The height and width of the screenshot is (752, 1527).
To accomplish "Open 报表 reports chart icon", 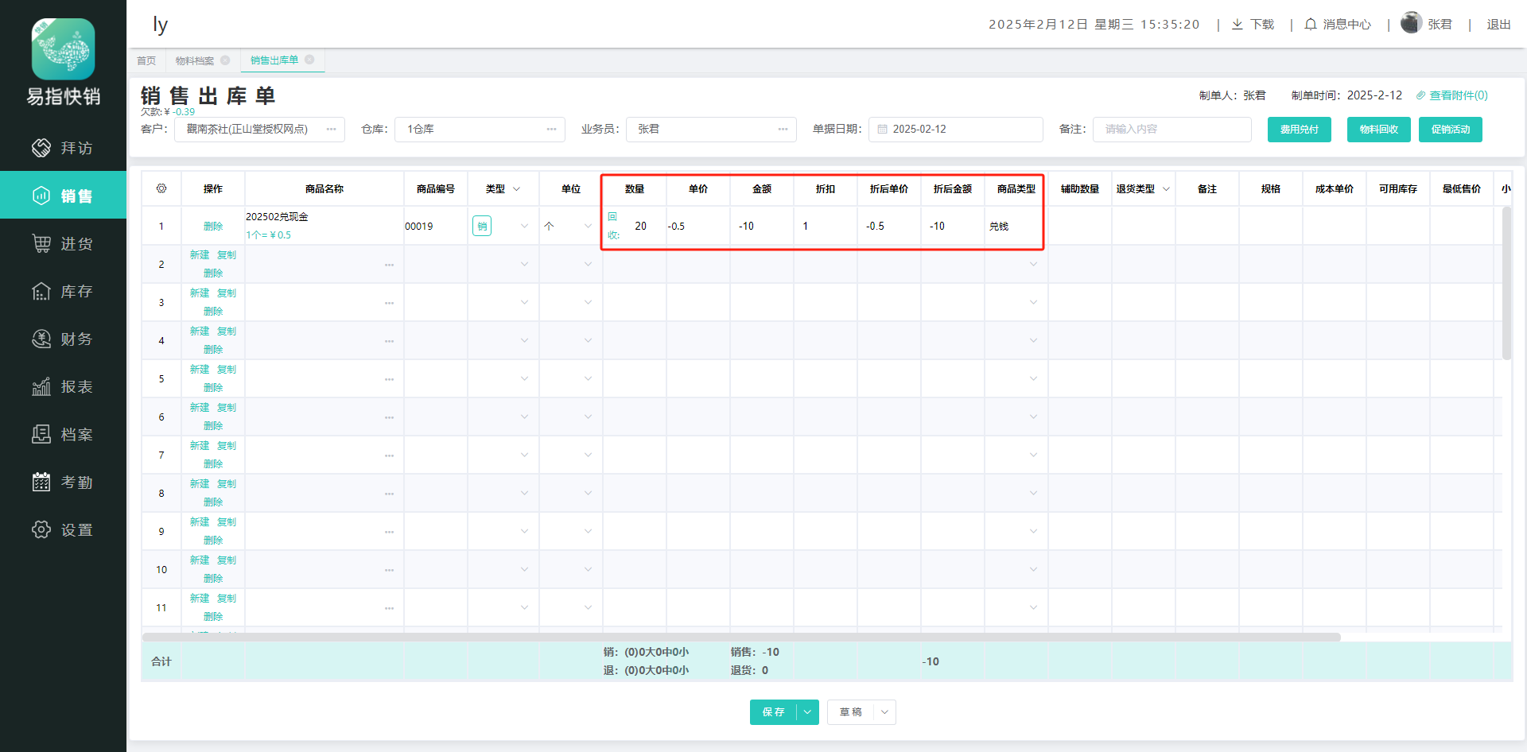I will pyautogui.click(x=41, y=387).
